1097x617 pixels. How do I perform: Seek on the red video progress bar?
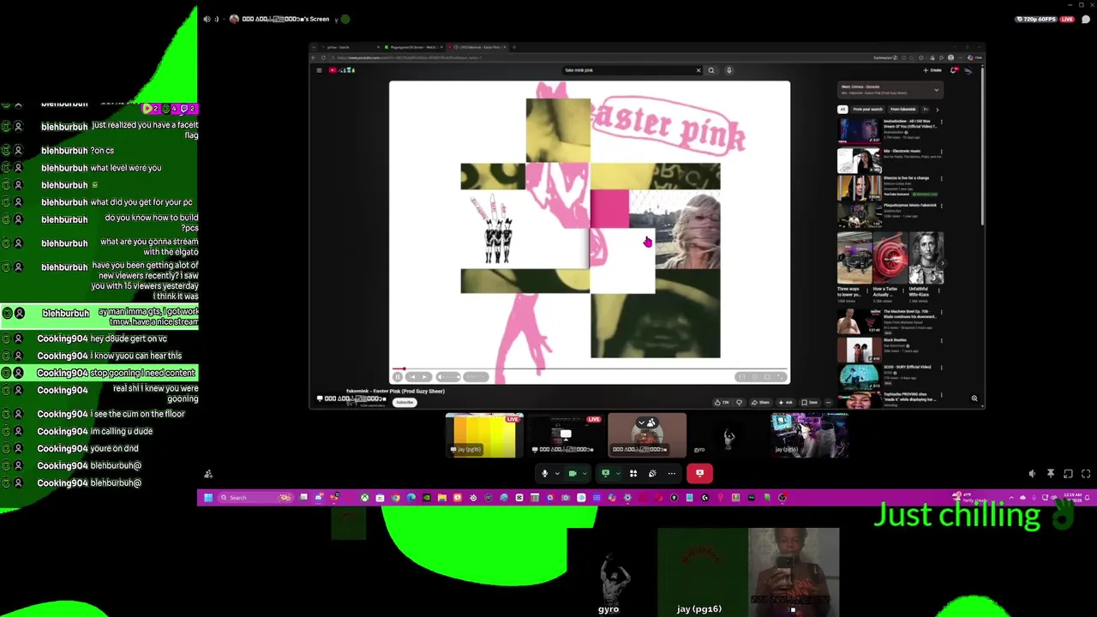[590, 369]
